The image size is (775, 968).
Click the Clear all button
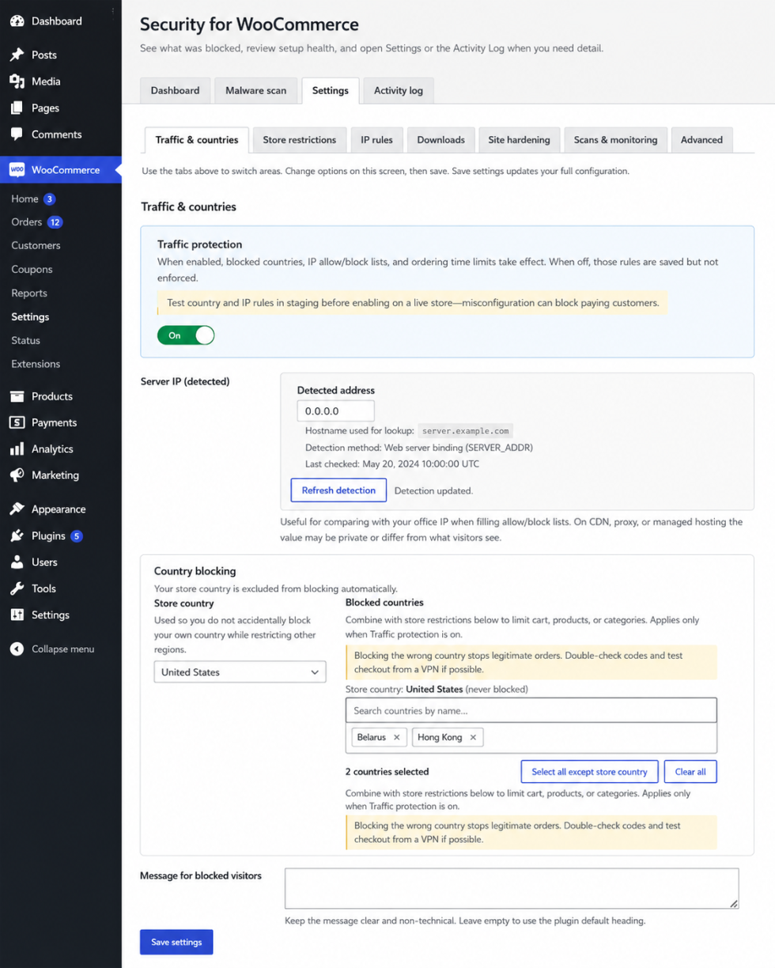690,772
